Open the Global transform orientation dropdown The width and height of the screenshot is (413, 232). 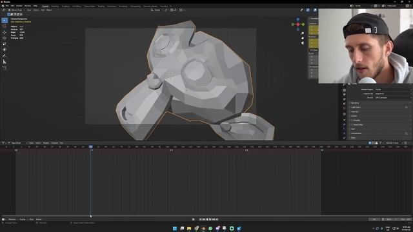coord(157,10)
